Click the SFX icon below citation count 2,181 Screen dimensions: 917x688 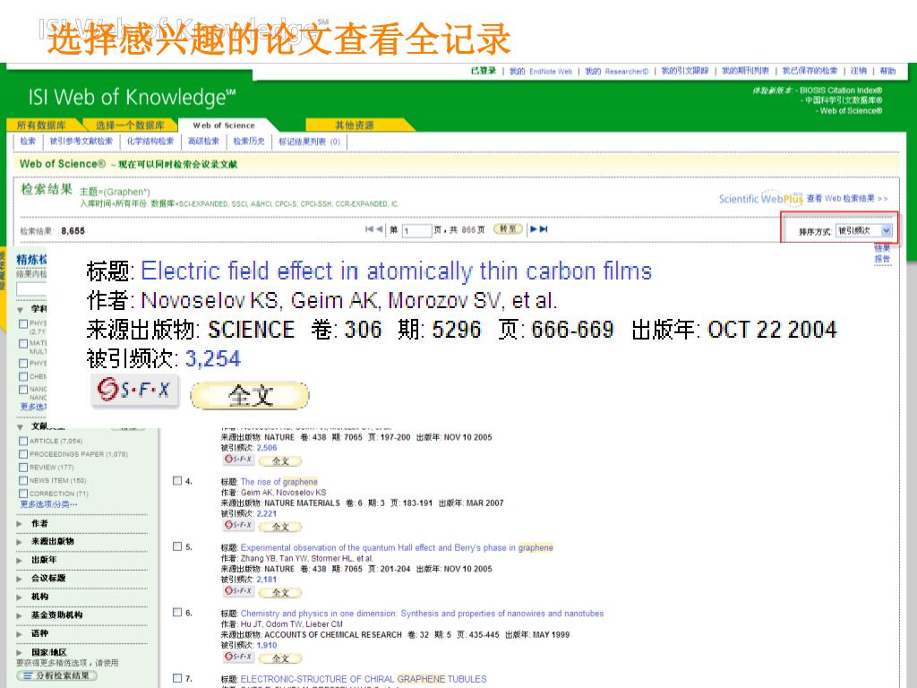click(238, 591)
